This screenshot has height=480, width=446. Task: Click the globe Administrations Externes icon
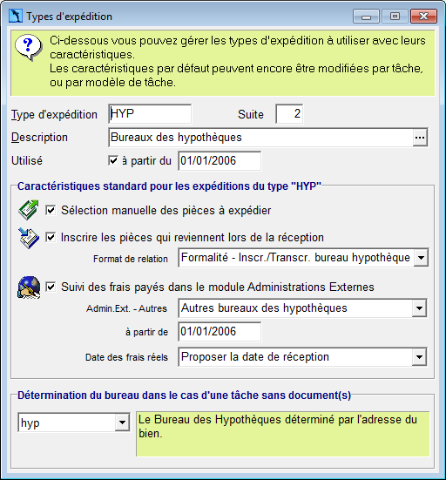pyautogui.click(x=29, y=287)
